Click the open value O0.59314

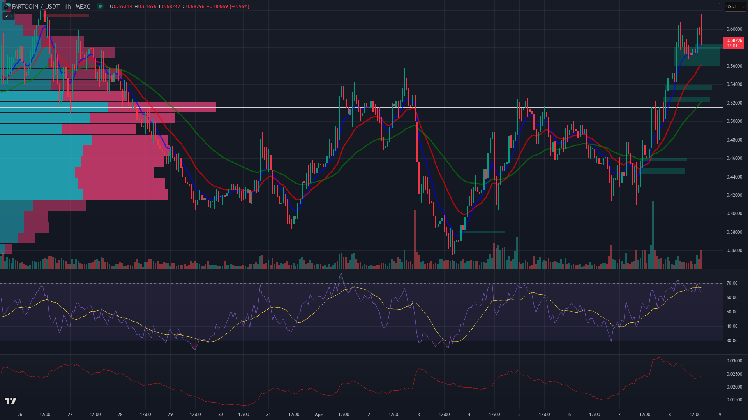tap(121, 6)
